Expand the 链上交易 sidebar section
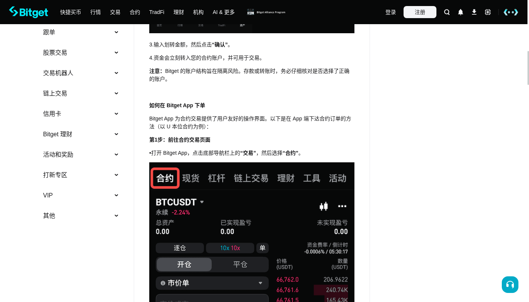This screenshot has height=302, width=529. click(x=81, y=94)
